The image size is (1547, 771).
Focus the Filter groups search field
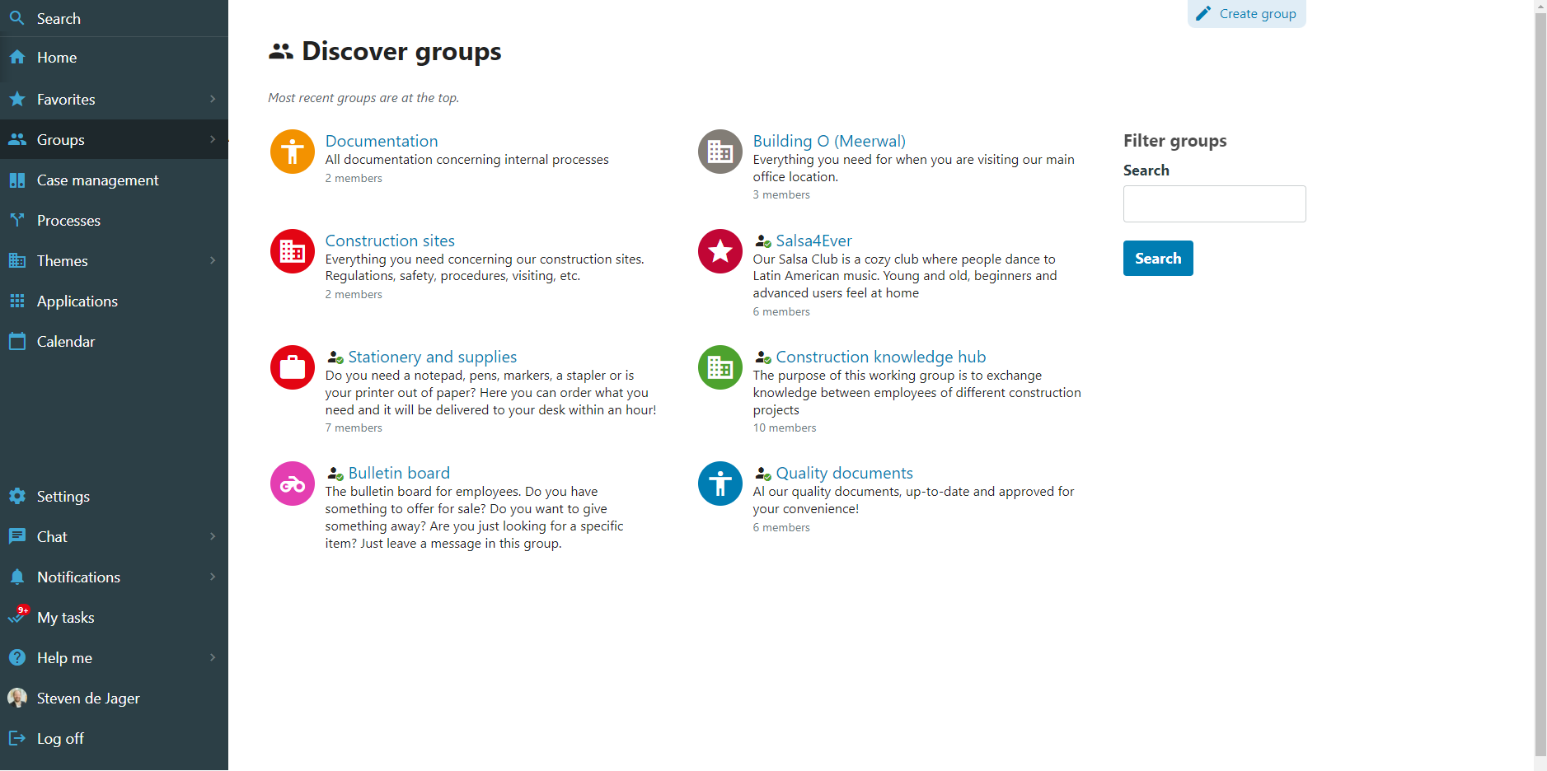(1214, 203)
